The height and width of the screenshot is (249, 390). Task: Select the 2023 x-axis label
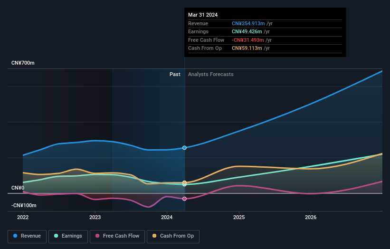tap(95, 217)
